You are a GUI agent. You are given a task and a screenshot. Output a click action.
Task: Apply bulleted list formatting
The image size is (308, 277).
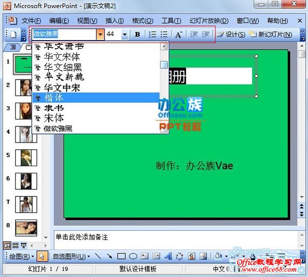pos(164,34)
